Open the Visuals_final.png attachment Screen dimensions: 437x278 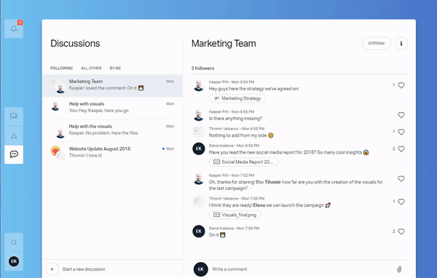tap(235, 215)
